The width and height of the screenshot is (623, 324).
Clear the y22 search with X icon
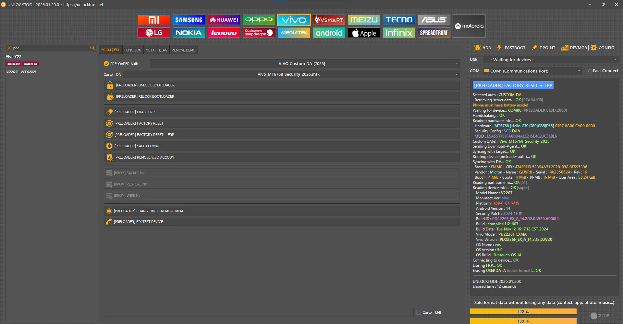point(9,48)
